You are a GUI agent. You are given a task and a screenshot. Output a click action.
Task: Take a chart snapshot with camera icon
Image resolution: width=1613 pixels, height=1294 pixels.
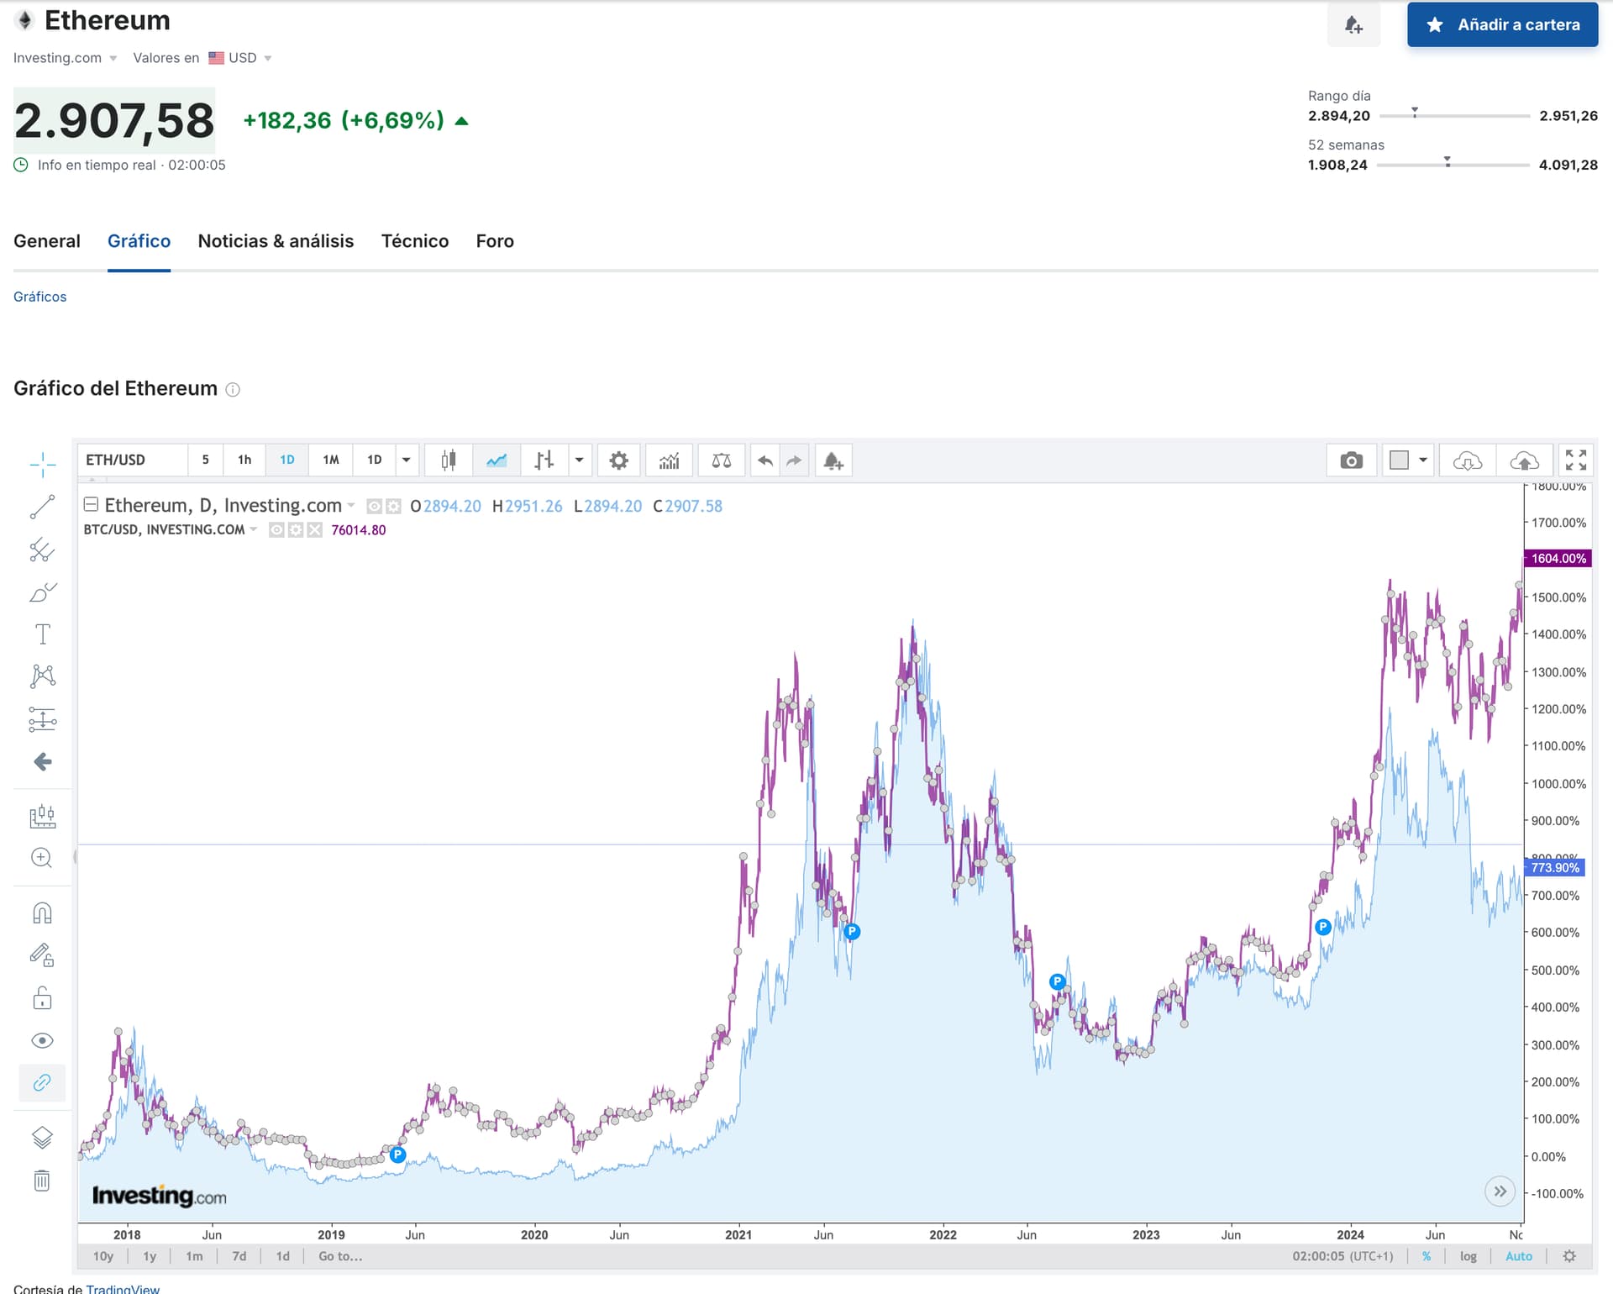[1351, 460]
